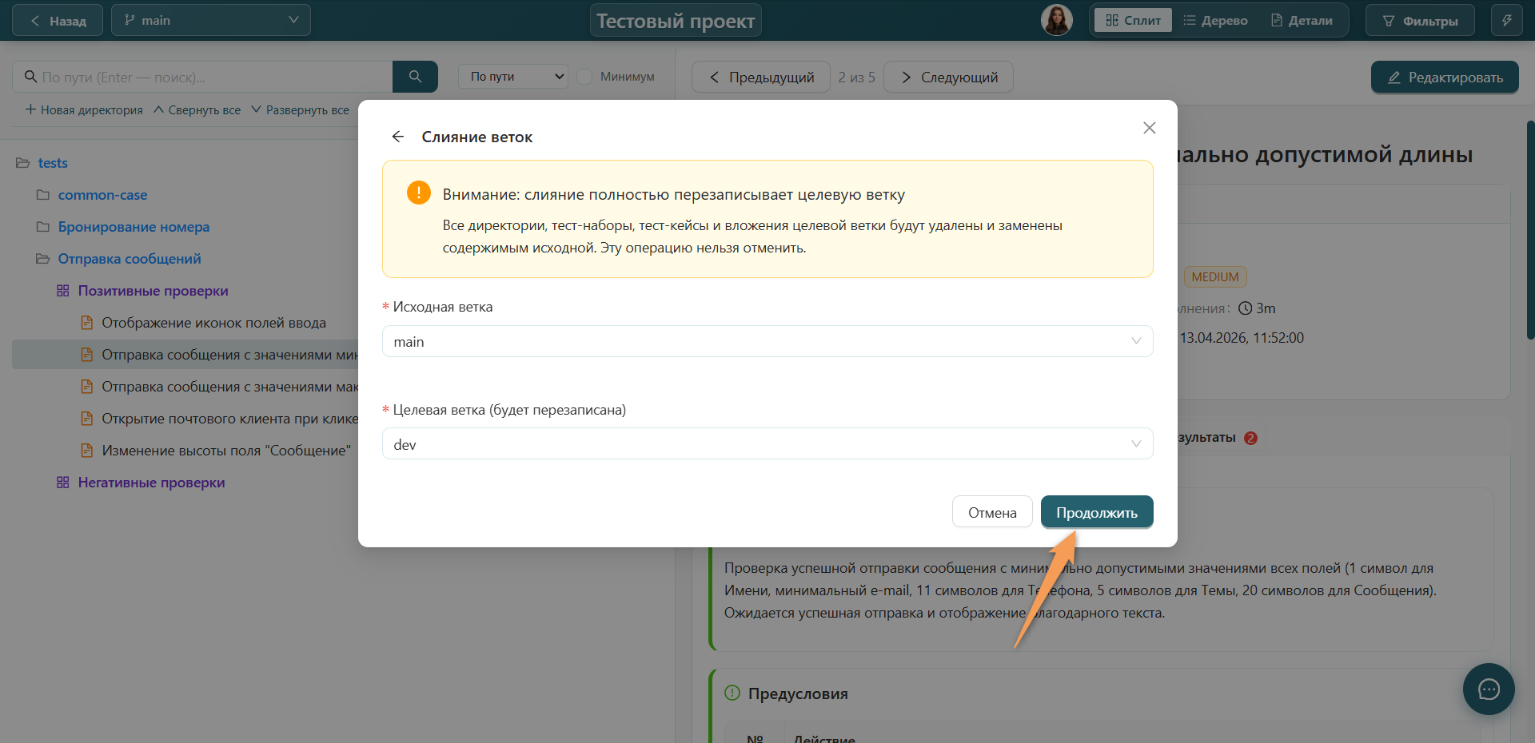The width and height of the screenshot is (1535, 743).
Task: Switch to the Сплит view
Action: coord(1133,21)
